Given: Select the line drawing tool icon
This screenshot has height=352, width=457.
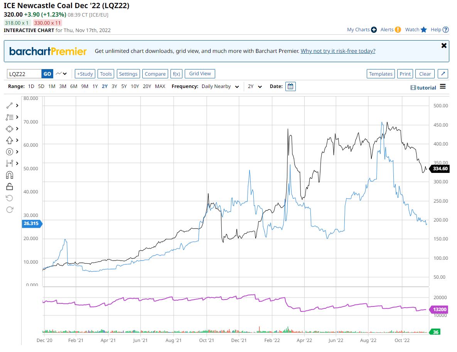Looking at the screenshot, I should [x=10, y=105].
